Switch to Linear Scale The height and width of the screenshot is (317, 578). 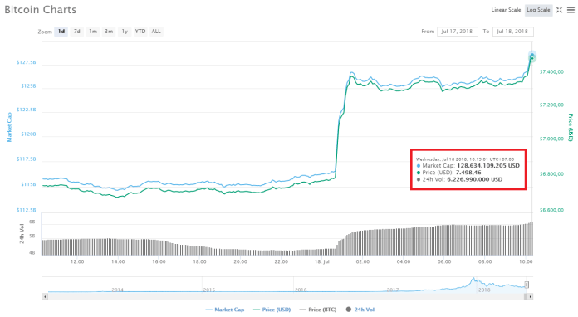506,10
